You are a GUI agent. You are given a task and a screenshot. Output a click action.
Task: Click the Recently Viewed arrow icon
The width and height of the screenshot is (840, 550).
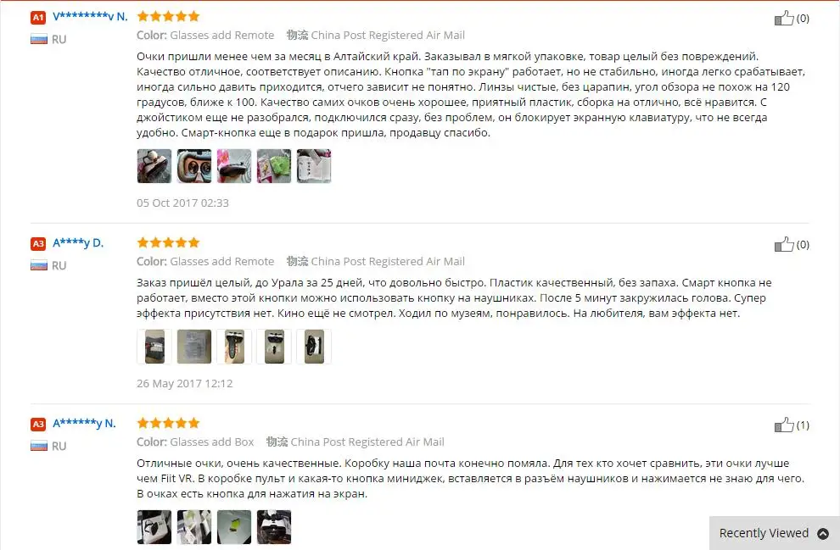[823, 533]
